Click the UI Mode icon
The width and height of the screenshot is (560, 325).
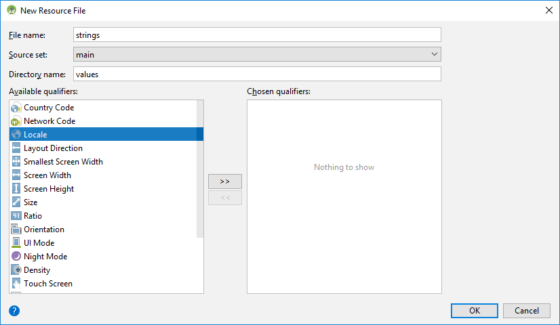pos(16,243)
